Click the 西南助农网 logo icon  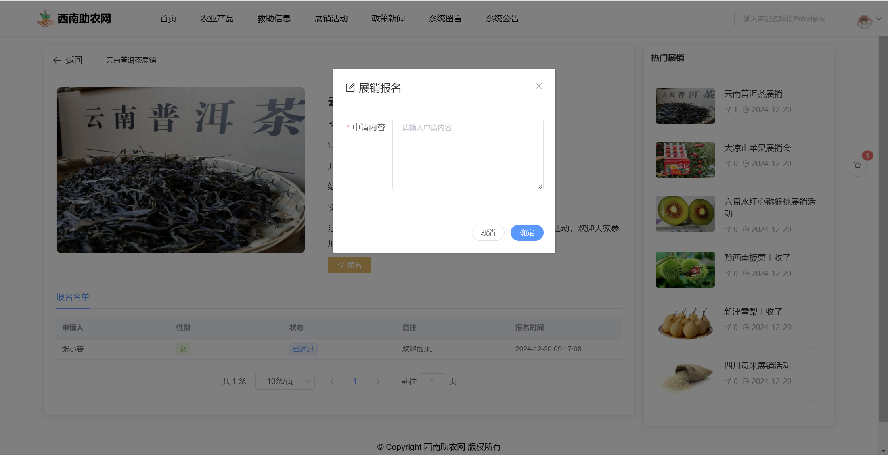point(46,19)
